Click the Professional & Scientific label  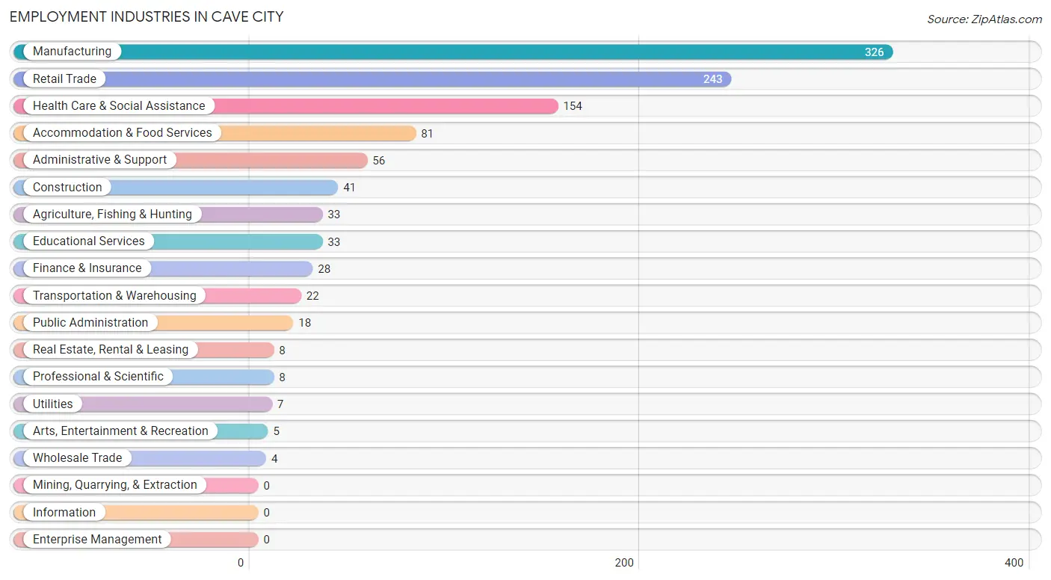tap(98, 376)
